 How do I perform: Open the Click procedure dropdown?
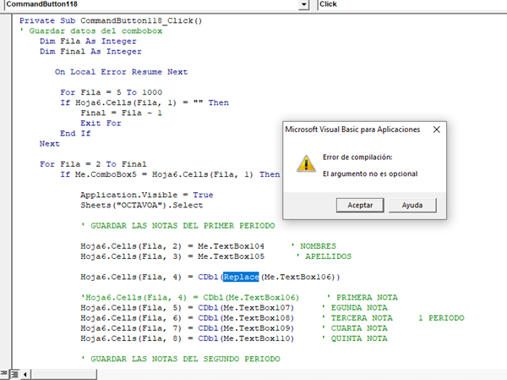click(x=412, y=4)
